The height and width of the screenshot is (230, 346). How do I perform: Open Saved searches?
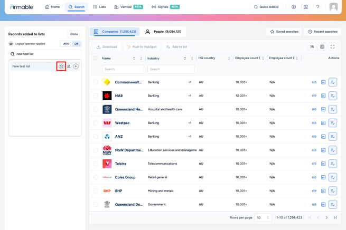pos(284,32)
